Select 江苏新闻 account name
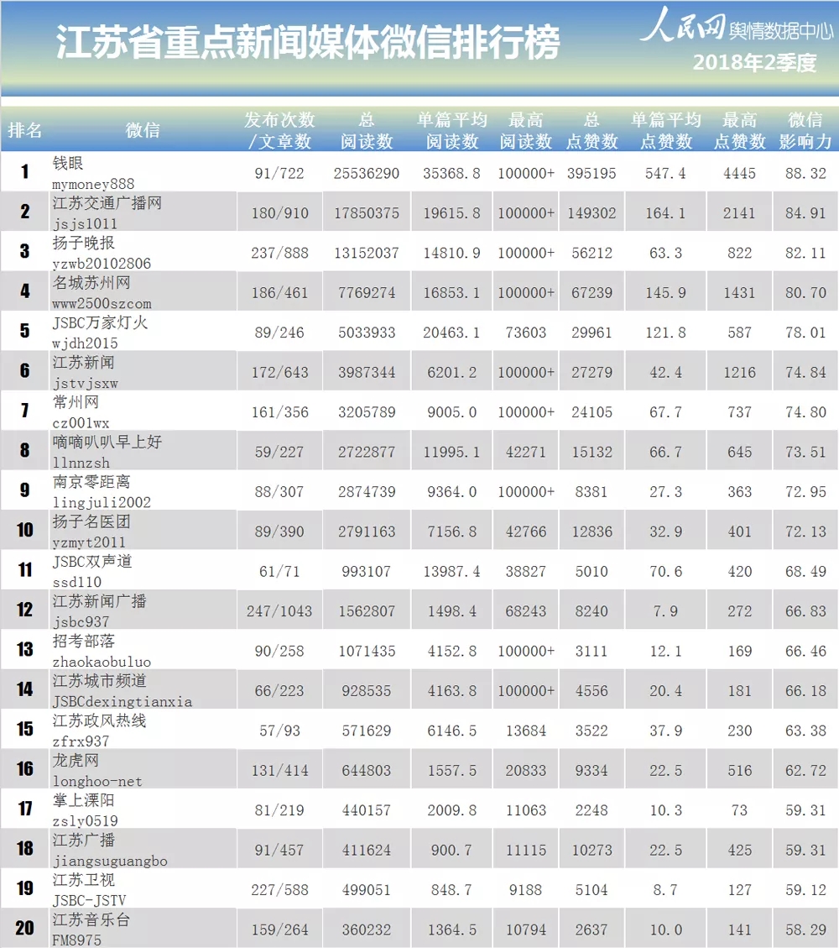 83,363
